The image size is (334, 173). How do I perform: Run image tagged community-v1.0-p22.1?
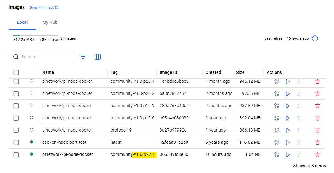[288, 155]
